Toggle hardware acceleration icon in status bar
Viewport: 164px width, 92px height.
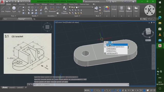(x=144, y=90)
